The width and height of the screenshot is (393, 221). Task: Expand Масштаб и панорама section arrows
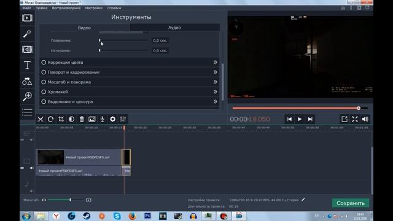pyautogui.click(x=215, y=82)
